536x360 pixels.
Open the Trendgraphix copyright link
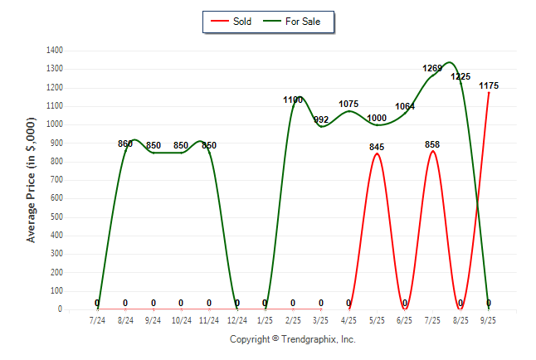coord(292,339)
